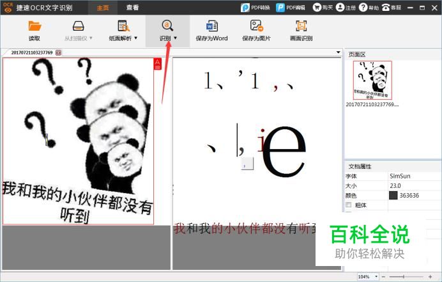Click the 画面识别 icon
Viewport: 442px width, 282px height.
point(301,26)
